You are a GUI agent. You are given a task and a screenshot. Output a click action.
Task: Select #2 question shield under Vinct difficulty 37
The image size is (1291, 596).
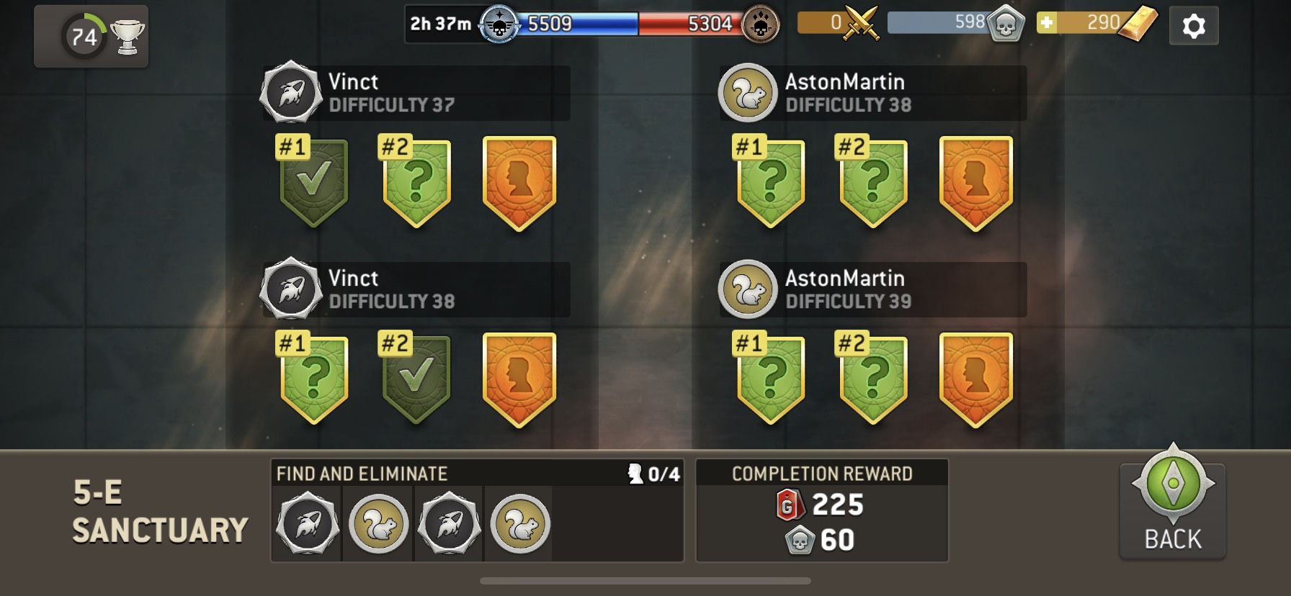click(416, 183)
